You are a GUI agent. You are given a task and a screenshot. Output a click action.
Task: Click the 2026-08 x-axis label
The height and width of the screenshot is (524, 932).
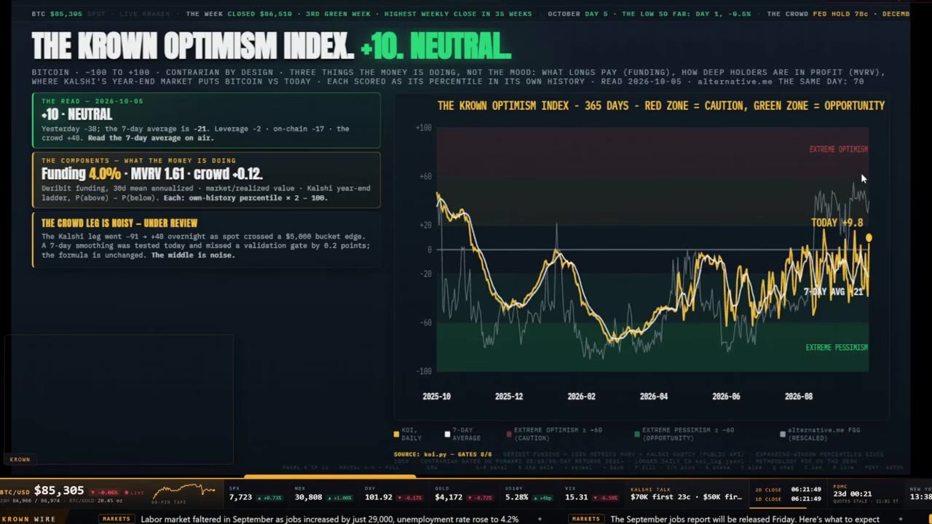click(x=798, y=397)
